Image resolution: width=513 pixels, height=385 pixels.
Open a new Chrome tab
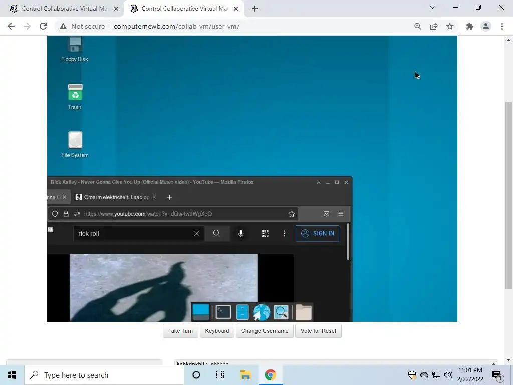pos(255,9)
